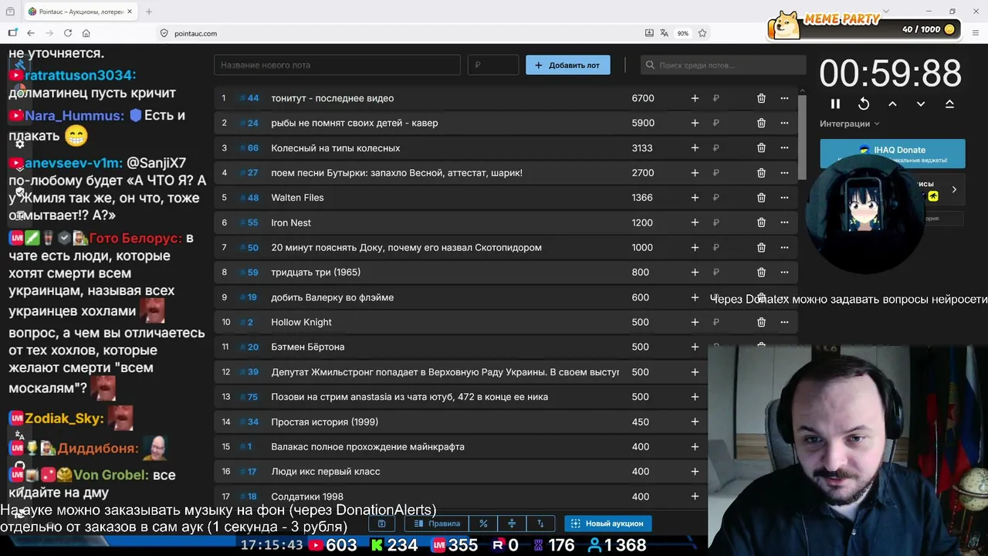Open more options for 20 минут lot
Image resolution: width=988 pixels, height=556 pixels.
click(784, 247)
